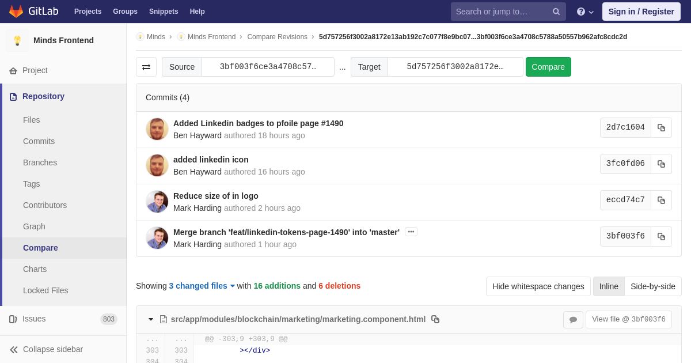Go to Branches in the sidebar
This screenshot has height=363, width=691.
tap(40, 162)
